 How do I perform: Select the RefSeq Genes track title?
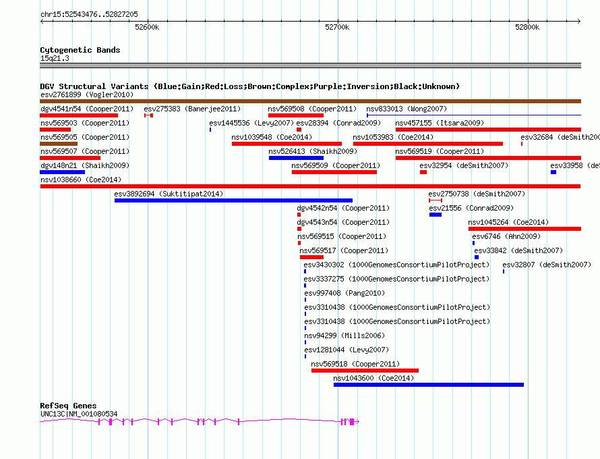click(x=68, y=406)
